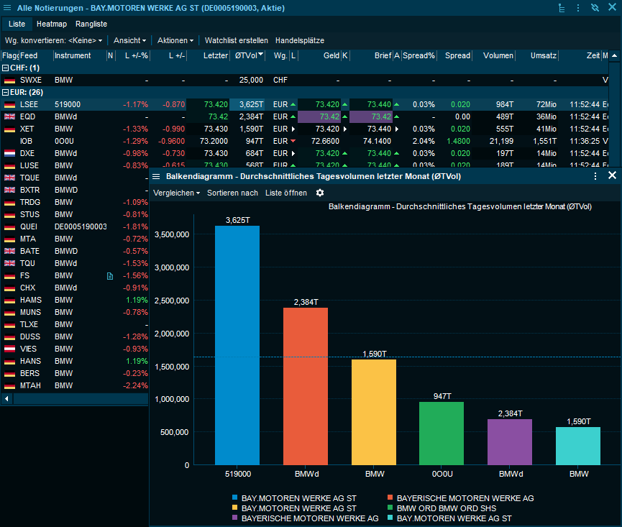
Task: Close the Balkendiagramm chart panel
Action: [x=612, y=175]
